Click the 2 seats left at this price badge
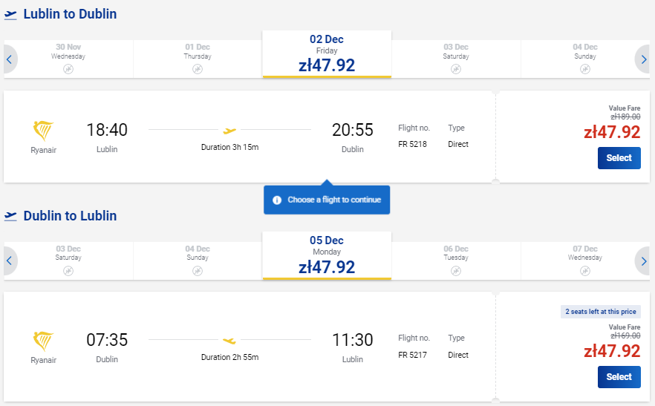Screen dimensions: 655x406 [600, 312]
